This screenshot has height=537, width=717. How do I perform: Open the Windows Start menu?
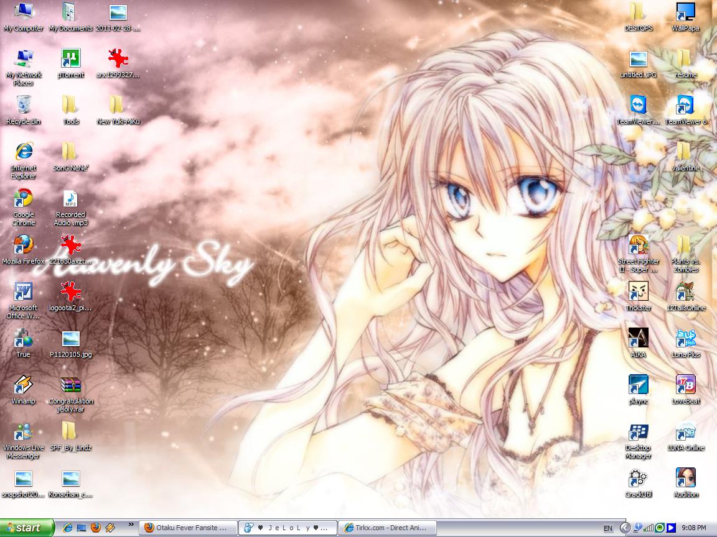tap(27, 528)
